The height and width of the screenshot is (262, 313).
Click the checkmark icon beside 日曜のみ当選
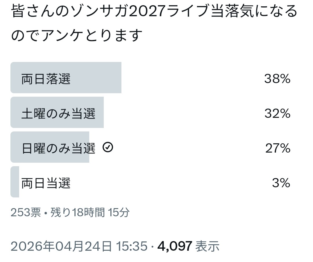point(108,148)
